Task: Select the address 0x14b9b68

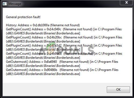Action: tap(54, 54)
